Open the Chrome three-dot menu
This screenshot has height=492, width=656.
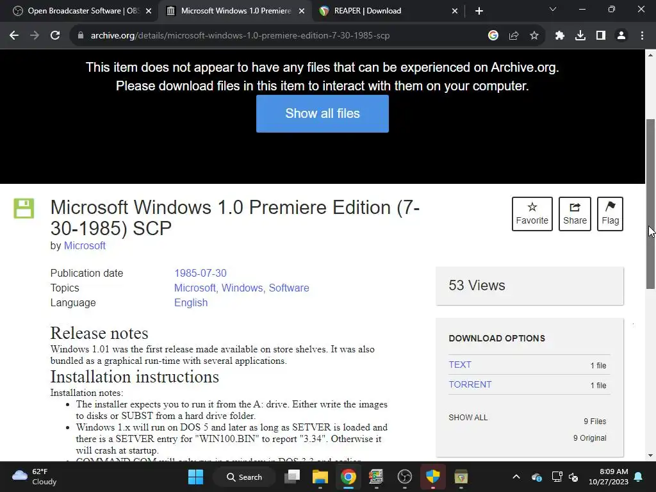pos(642,36)
